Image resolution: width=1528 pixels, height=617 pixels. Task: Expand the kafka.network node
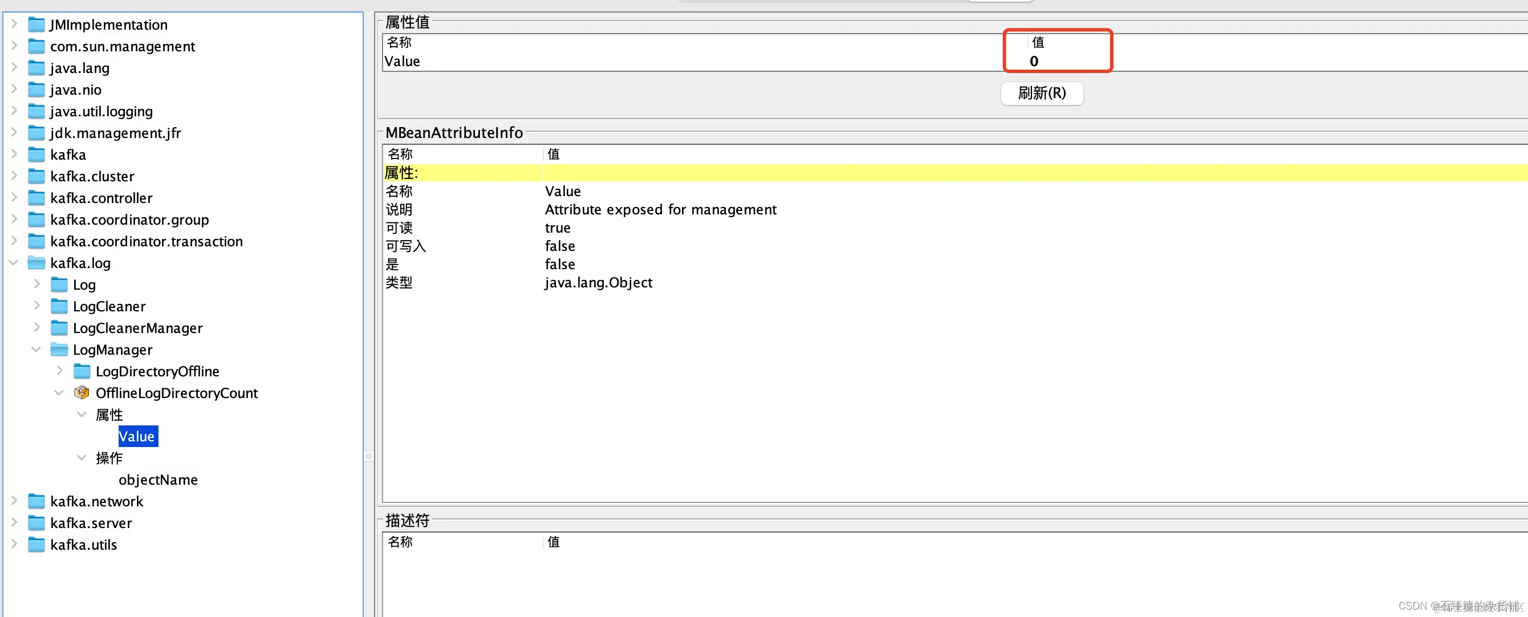[x=14, y=501]
